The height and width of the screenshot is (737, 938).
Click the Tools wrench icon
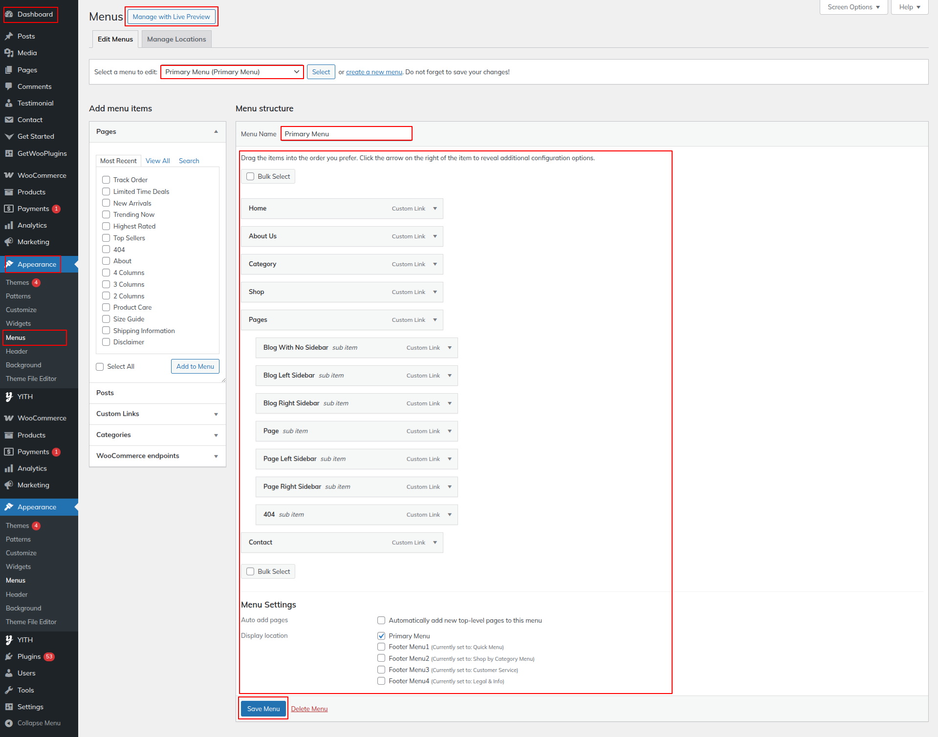(9, 690)
